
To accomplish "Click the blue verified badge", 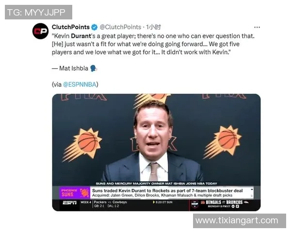I will point(95,27).
